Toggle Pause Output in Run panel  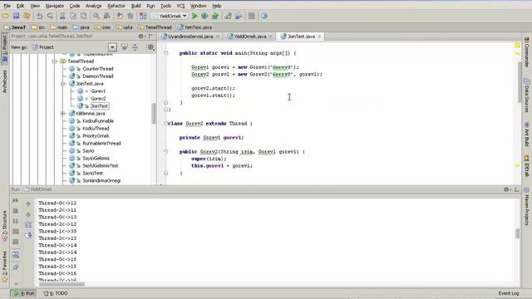click(16, 221)
